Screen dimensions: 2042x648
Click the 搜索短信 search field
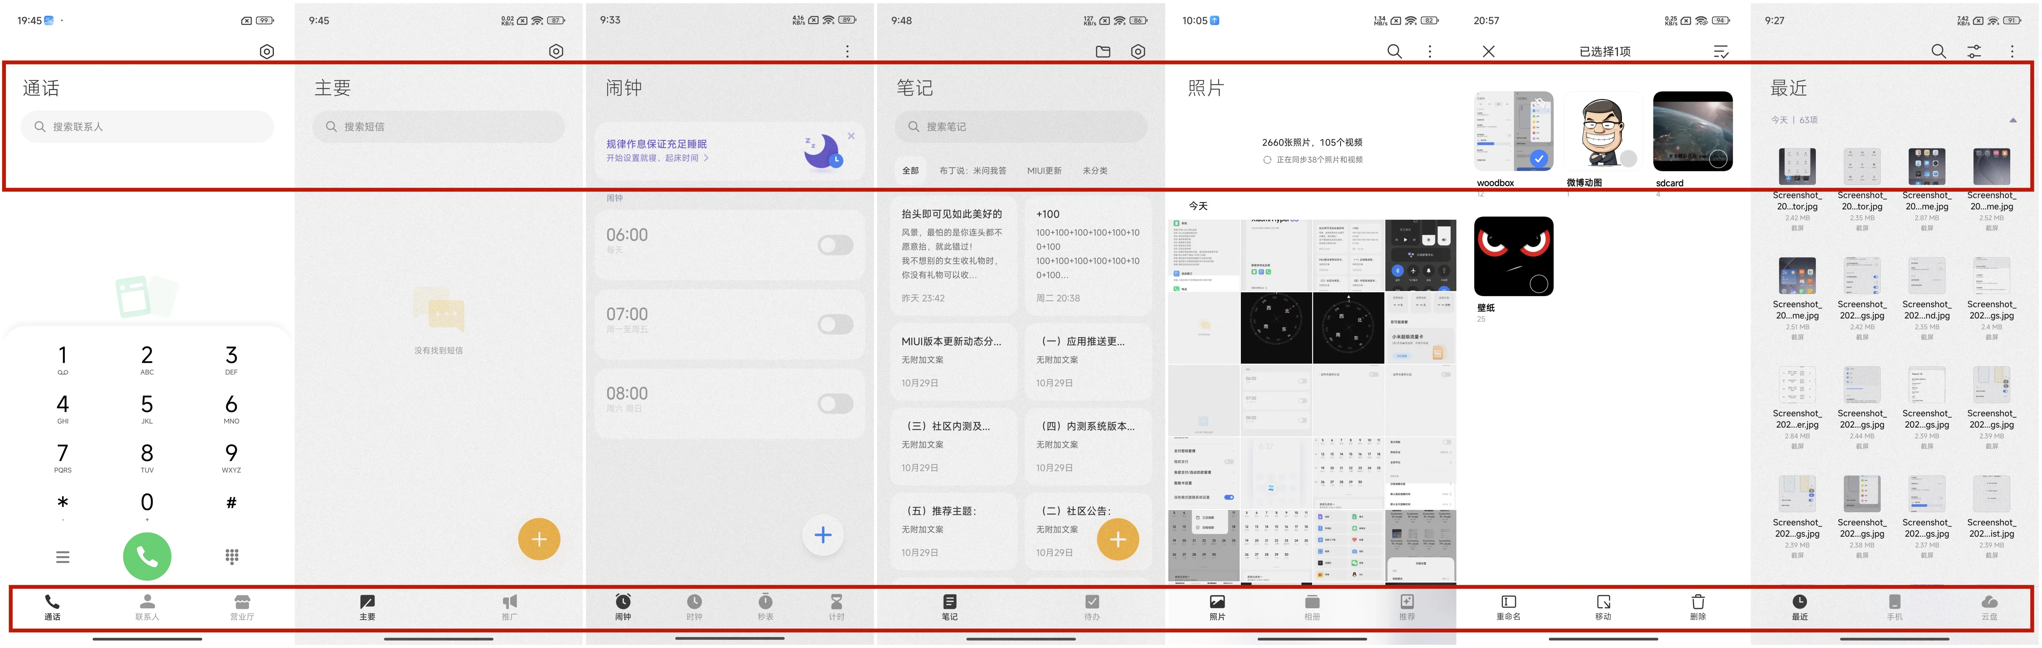[x=438, y=127]
